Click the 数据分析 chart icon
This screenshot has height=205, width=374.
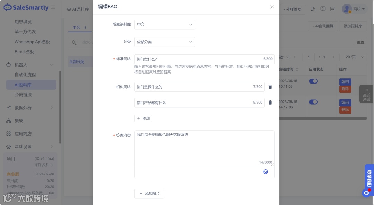[9, 108]
